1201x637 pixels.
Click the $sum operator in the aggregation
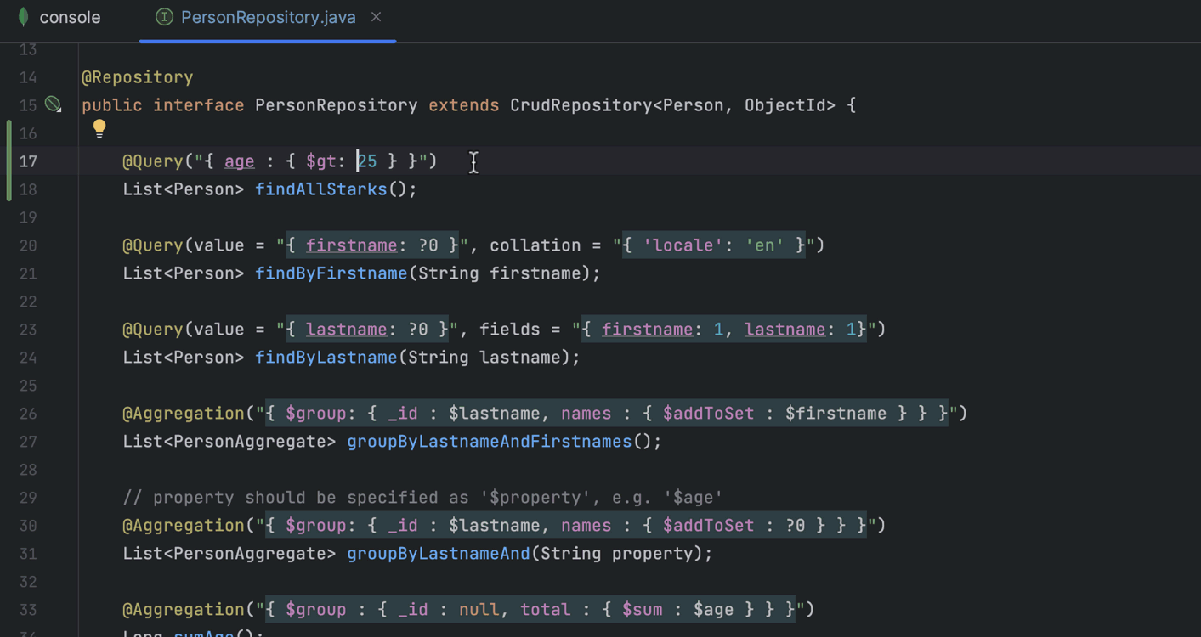[x=642, y=610]
